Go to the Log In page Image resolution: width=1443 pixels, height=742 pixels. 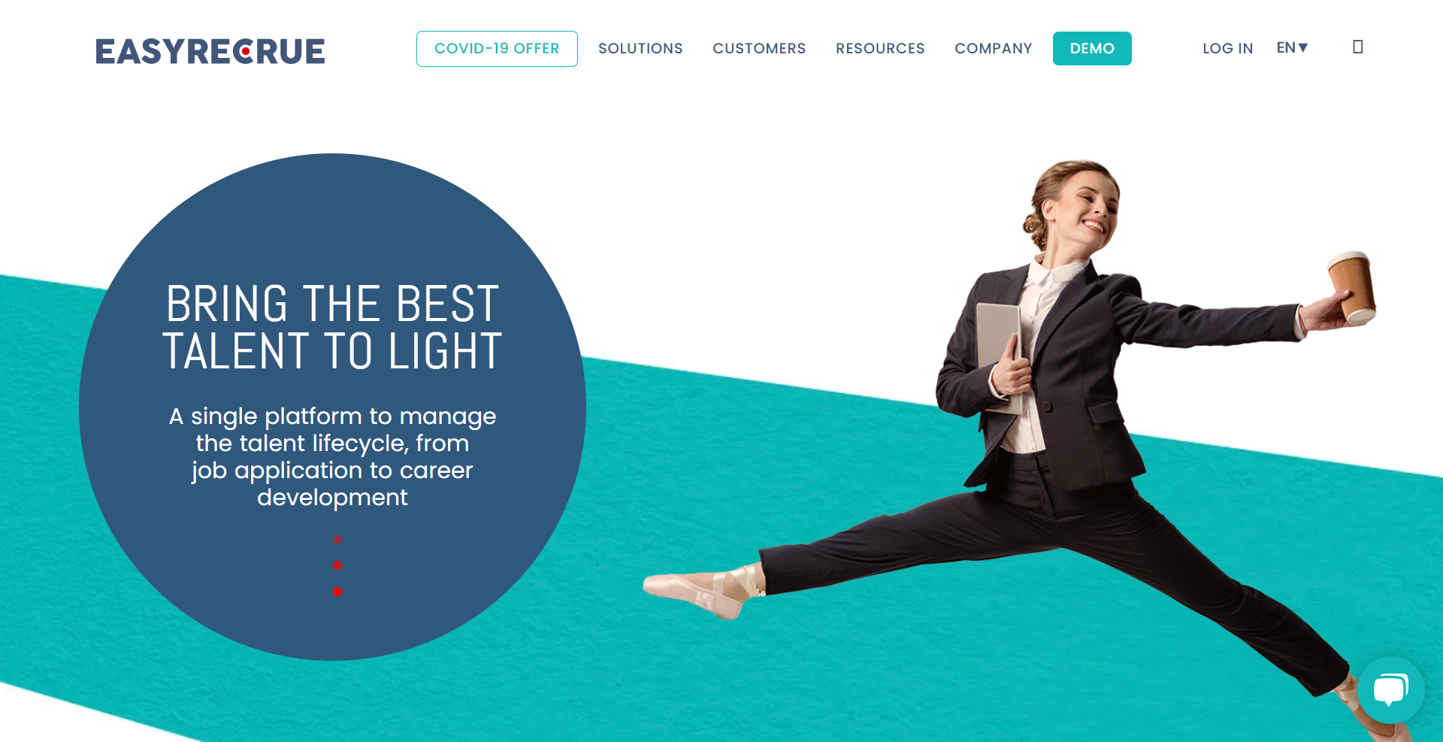tap(1227, 49)
